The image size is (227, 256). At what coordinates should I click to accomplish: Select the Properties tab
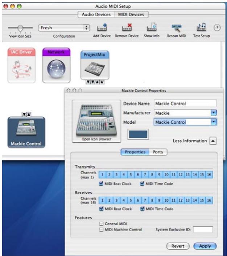click(x=135, y=152)
